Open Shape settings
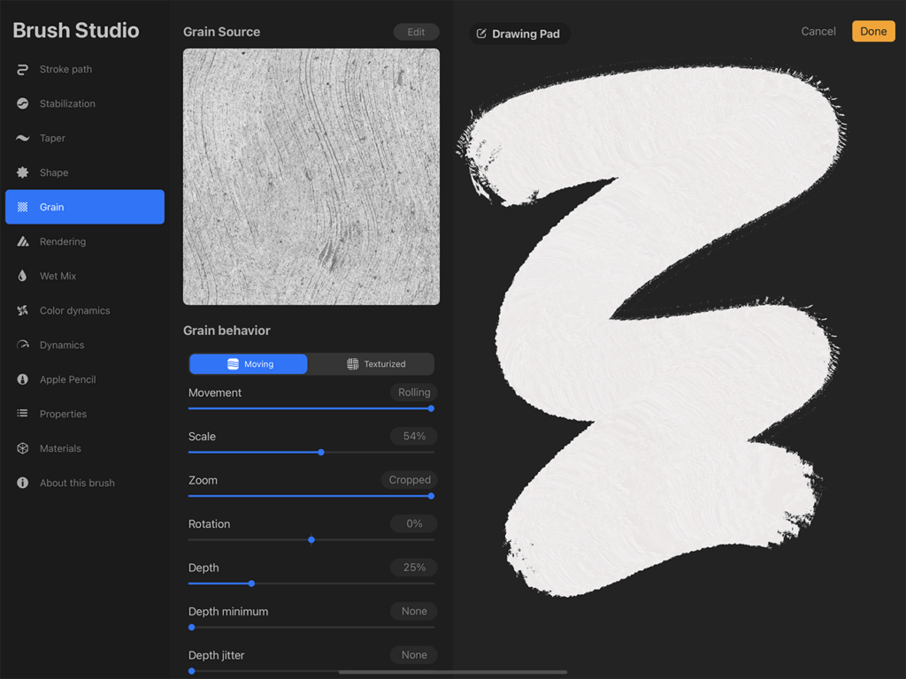 (85, 172)
